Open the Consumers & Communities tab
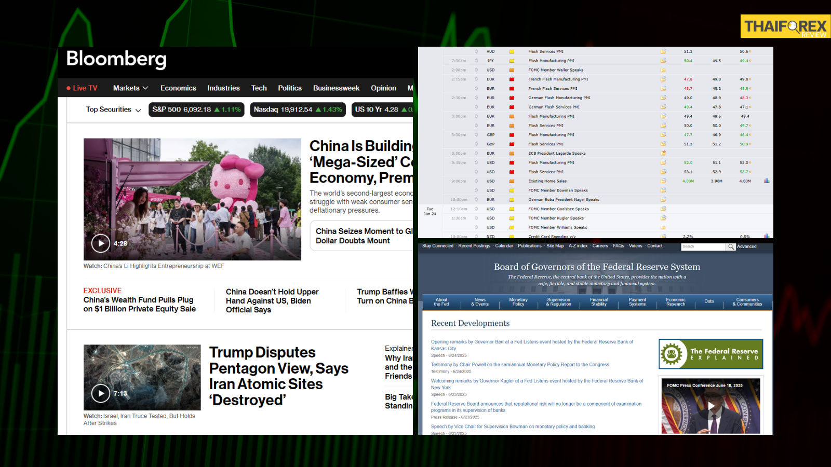 (747, 302)
